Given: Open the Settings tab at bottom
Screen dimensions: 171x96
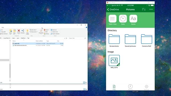Looking at the screenshot, I should tap(146, 87).
